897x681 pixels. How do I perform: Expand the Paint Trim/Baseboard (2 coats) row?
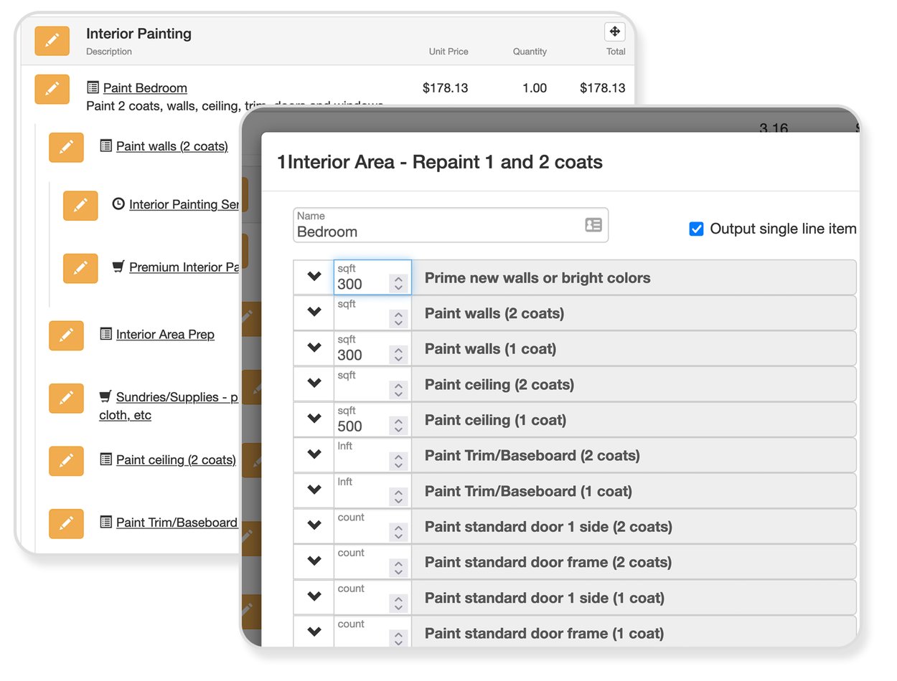314,454
